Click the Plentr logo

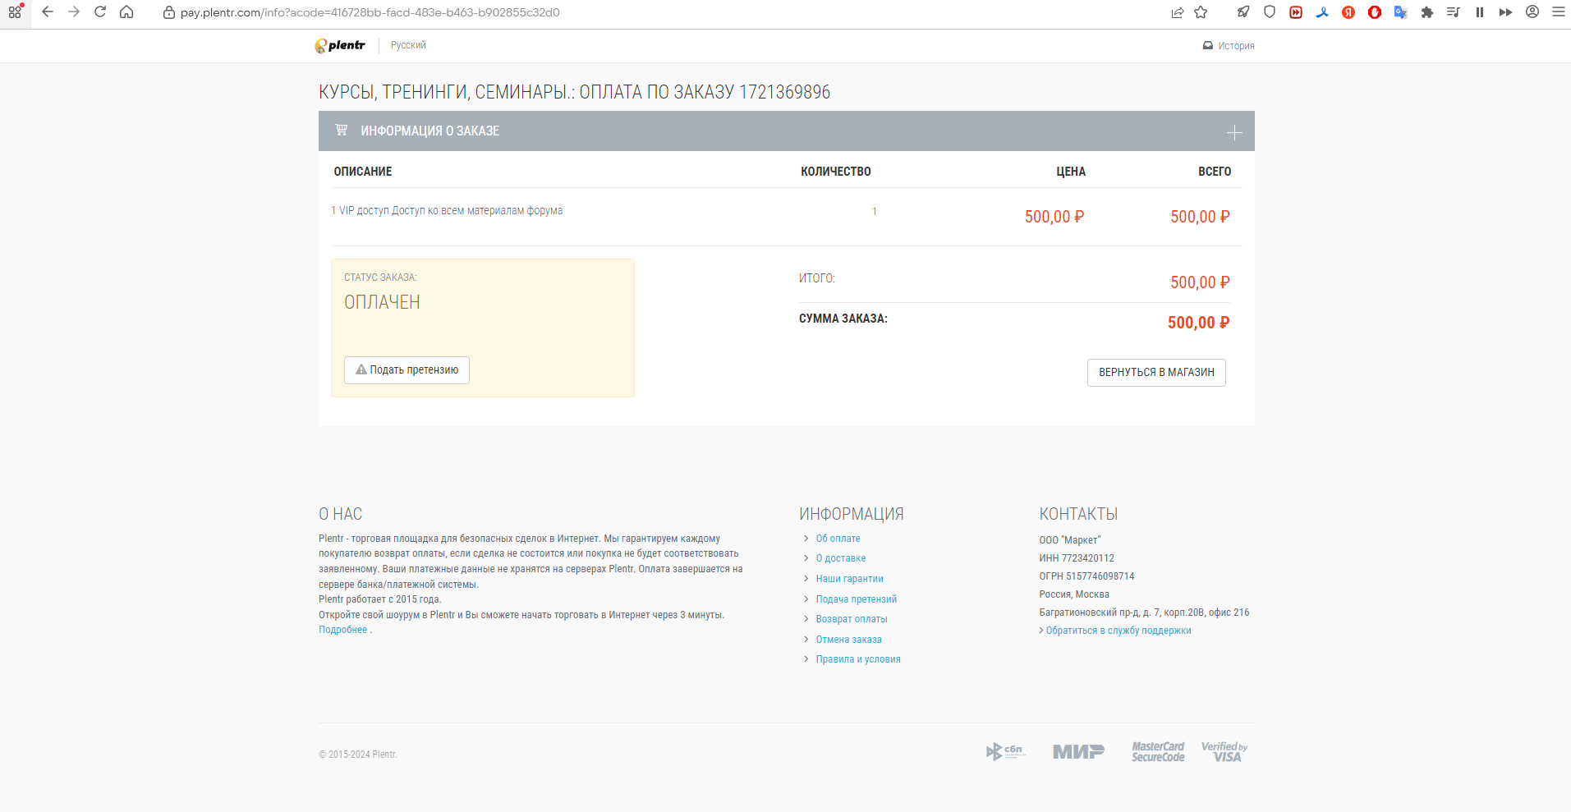[x=340, y=46]
